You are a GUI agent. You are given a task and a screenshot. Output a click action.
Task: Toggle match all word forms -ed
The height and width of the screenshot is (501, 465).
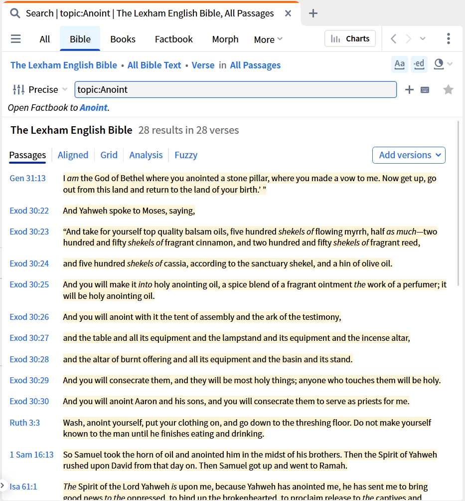coord(419,64)
